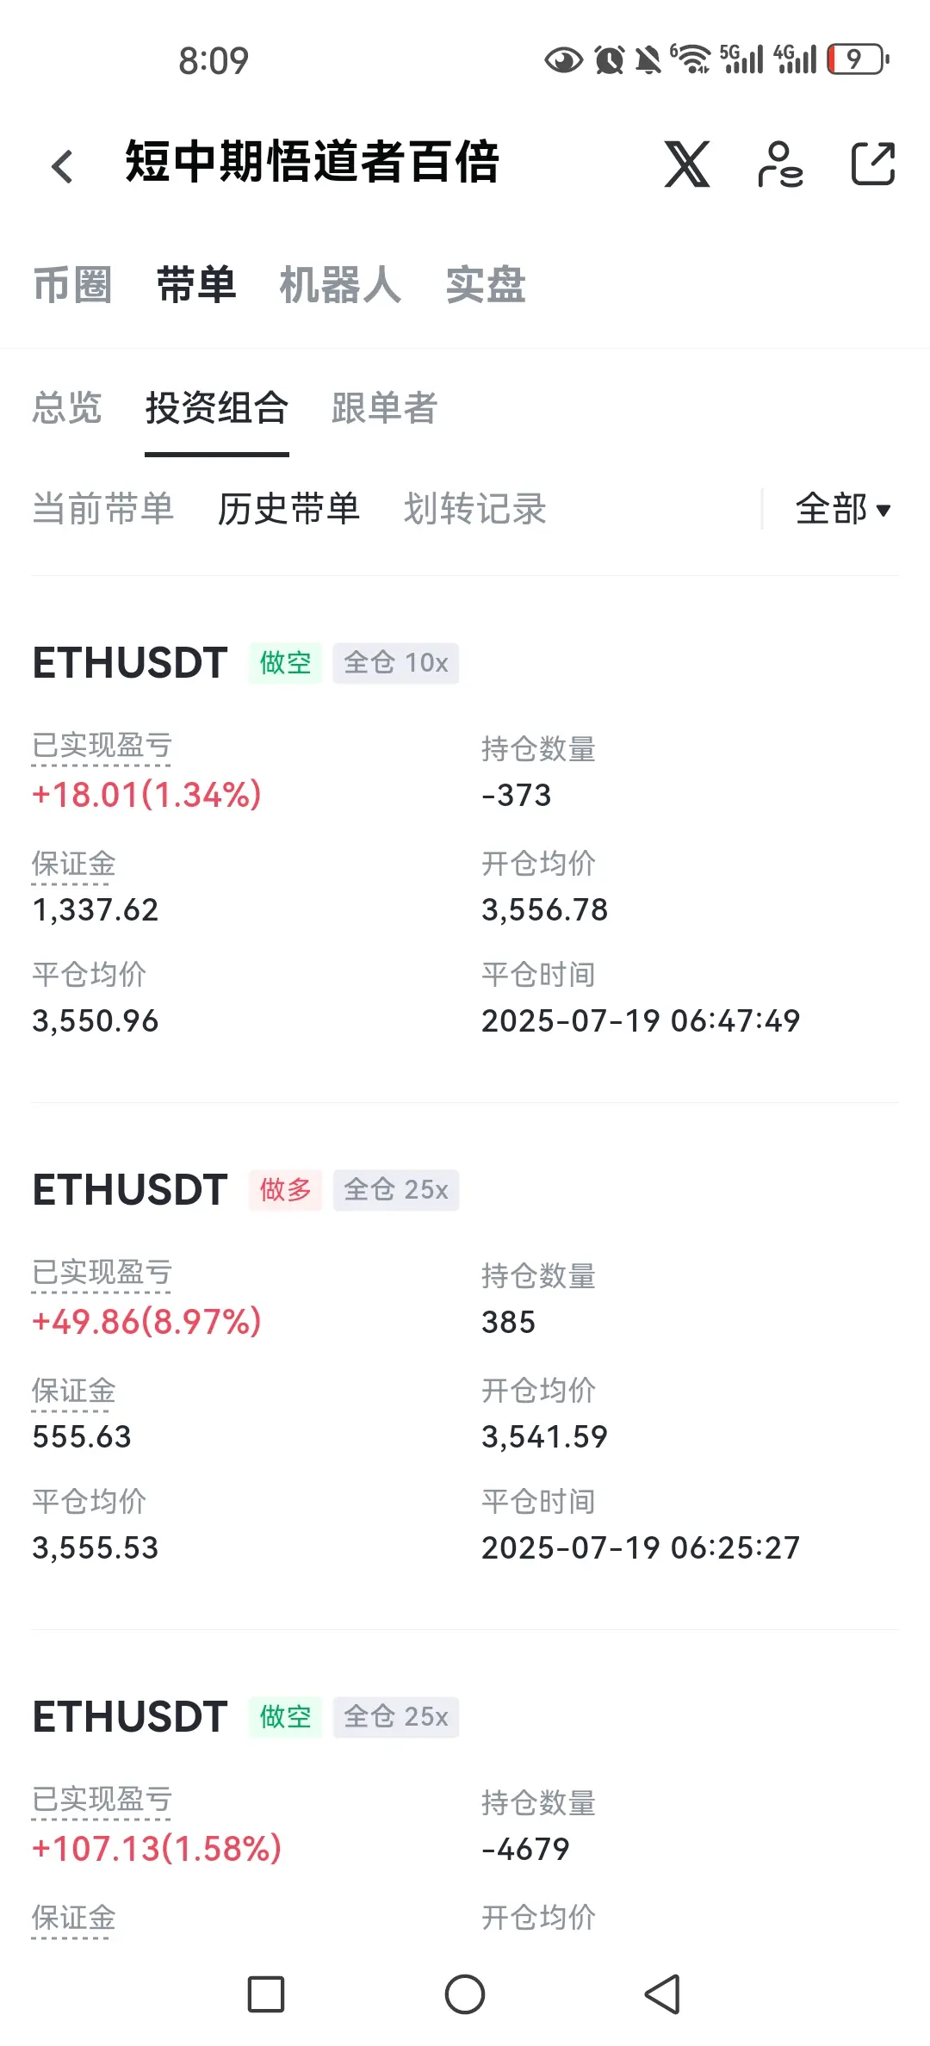Open the 全部 filter dropdown
The width and height of the screenshot is (930, 2046).
[x=843, y=509]
